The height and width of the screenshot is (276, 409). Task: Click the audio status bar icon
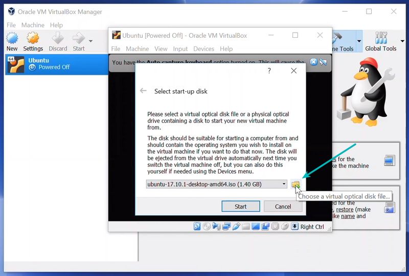(x=216, y=227)
